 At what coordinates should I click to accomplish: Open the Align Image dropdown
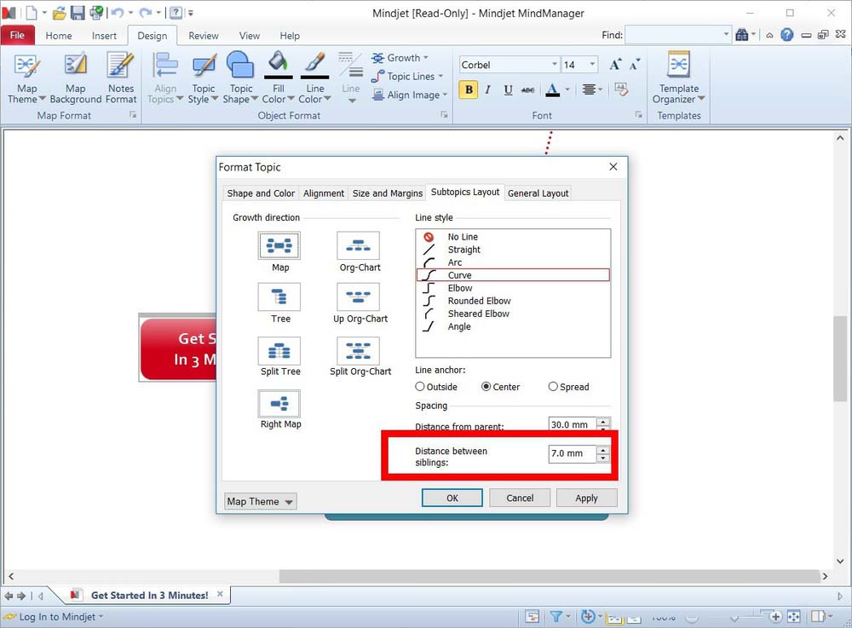[x=410, y=95]
